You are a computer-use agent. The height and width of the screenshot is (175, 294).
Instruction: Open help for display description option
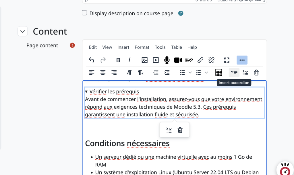pyautogui.click(x=181, y=13)
